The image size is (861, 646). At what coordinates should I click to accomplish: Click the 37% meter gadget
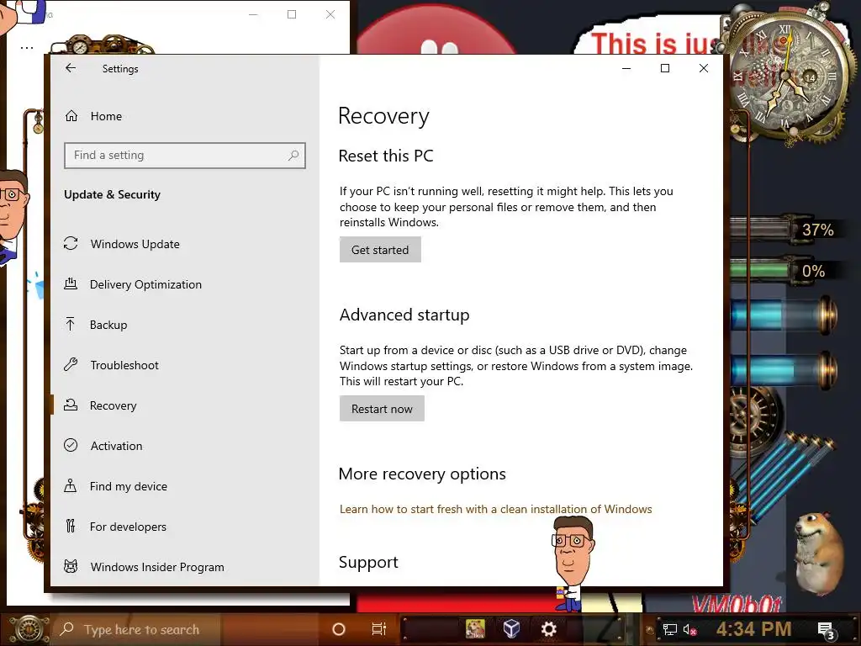(x=785, y=229)
